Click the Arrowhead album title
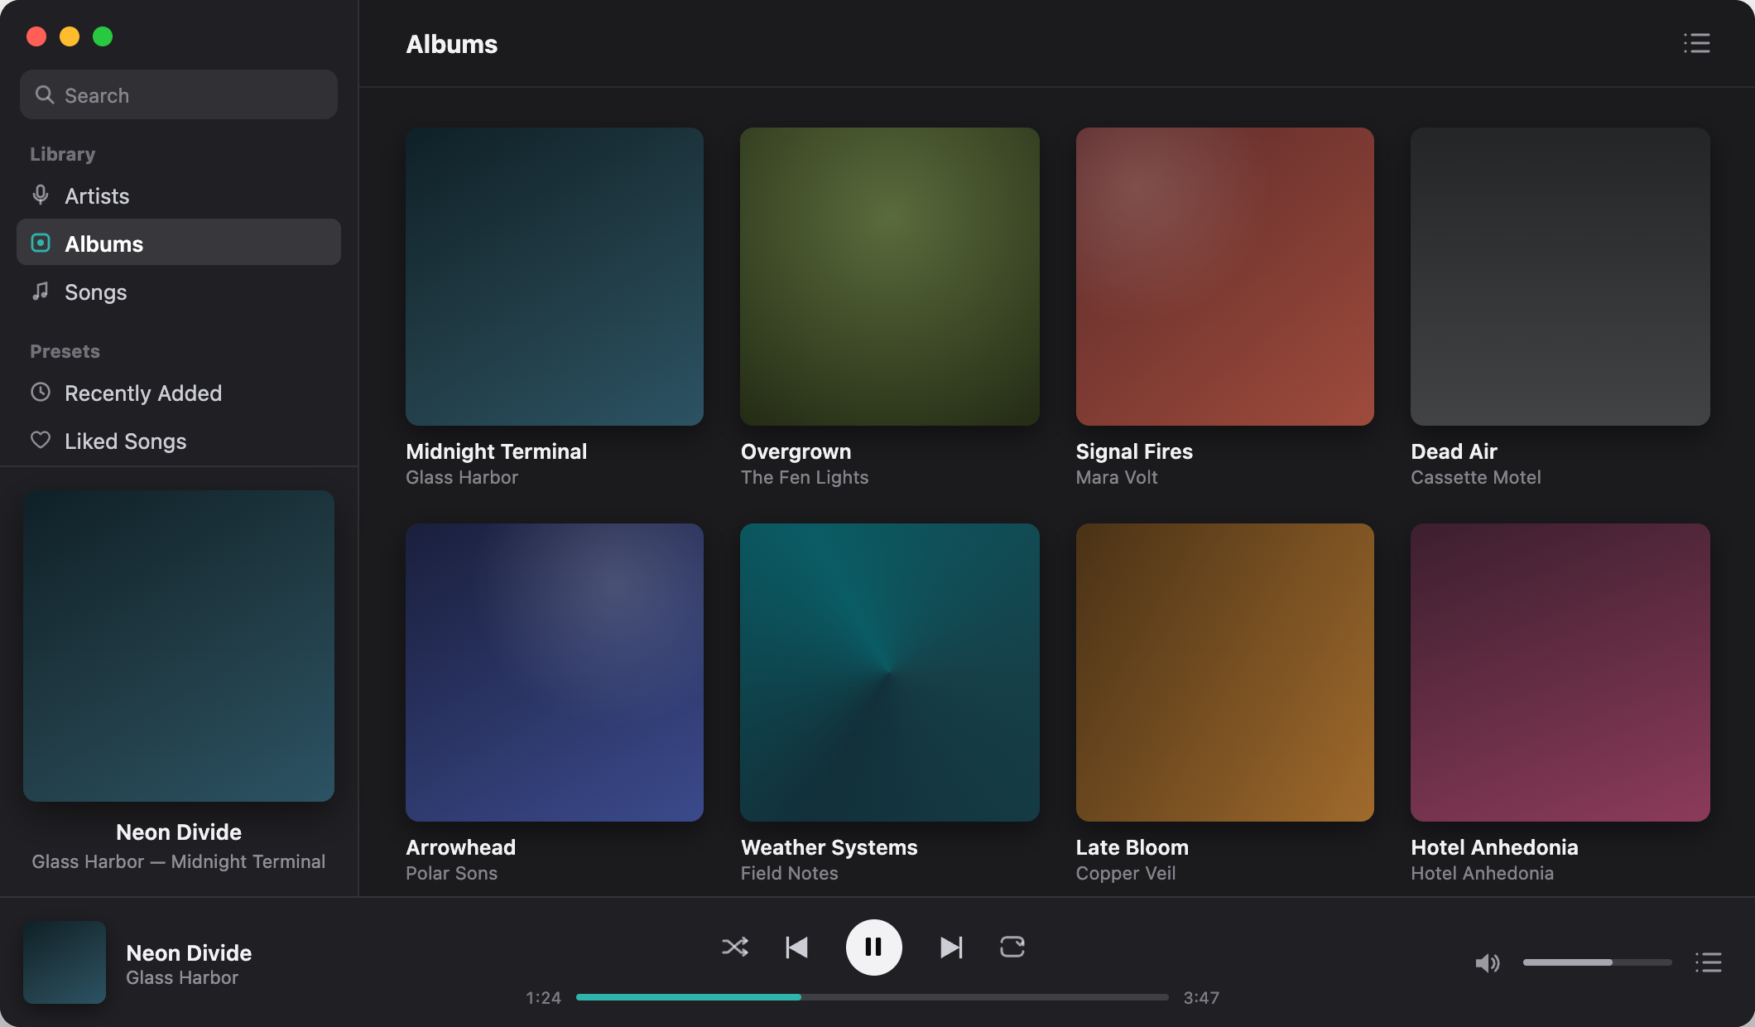This screenshot has width=1755, height=1027. tap(460, 847)
